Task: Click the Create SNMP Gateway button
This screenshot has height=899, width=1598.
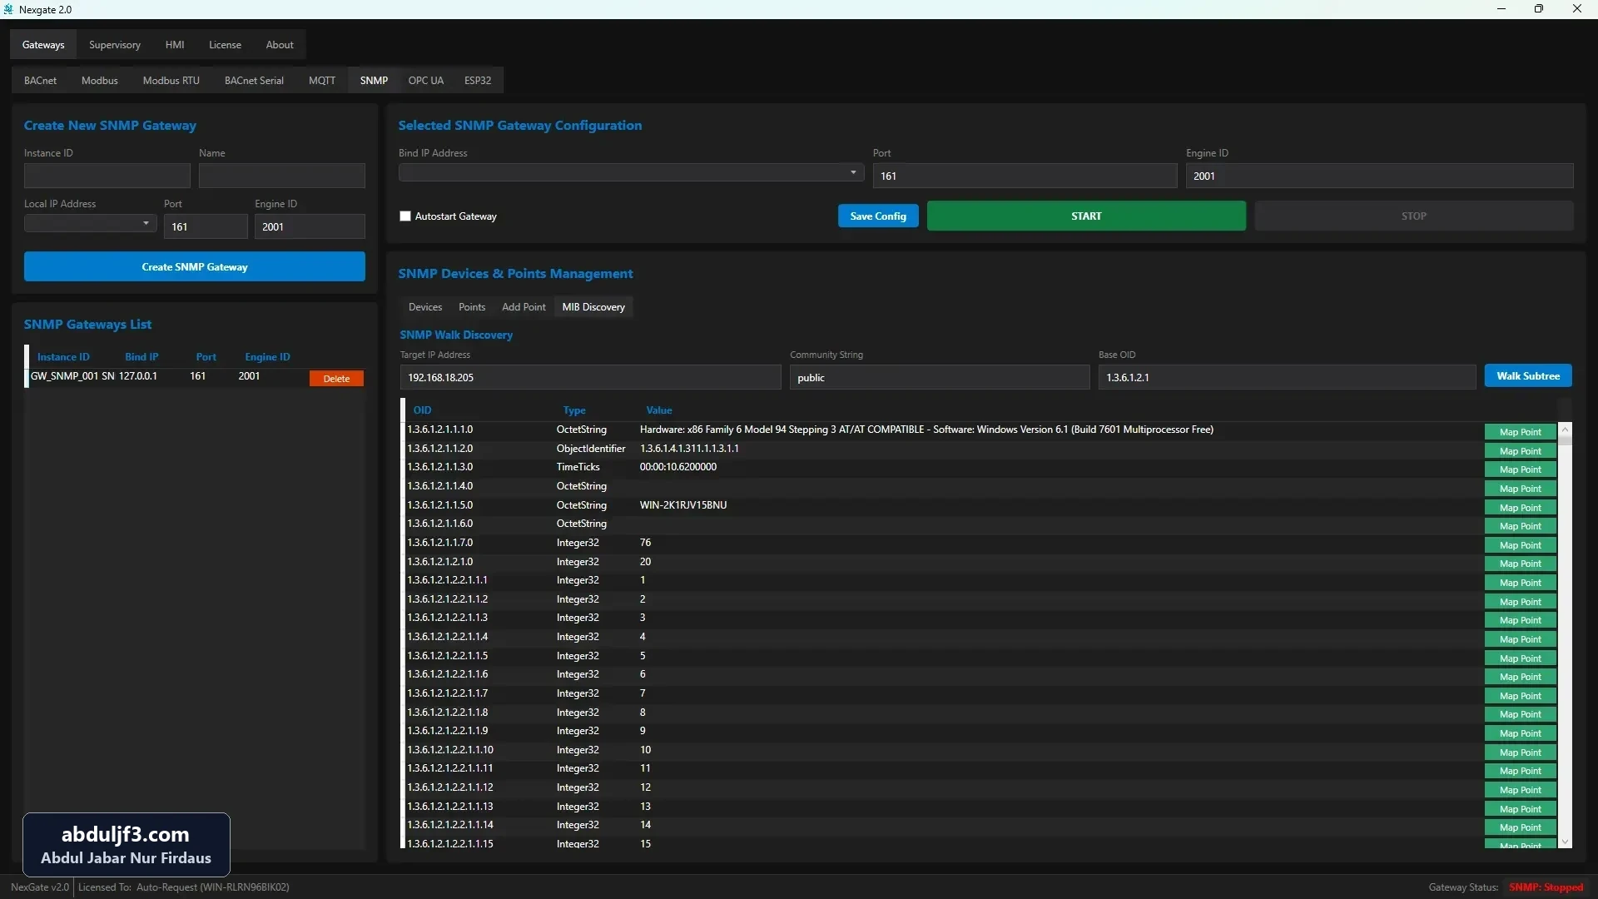Action: pyautogui.click(x=195, y=267)
